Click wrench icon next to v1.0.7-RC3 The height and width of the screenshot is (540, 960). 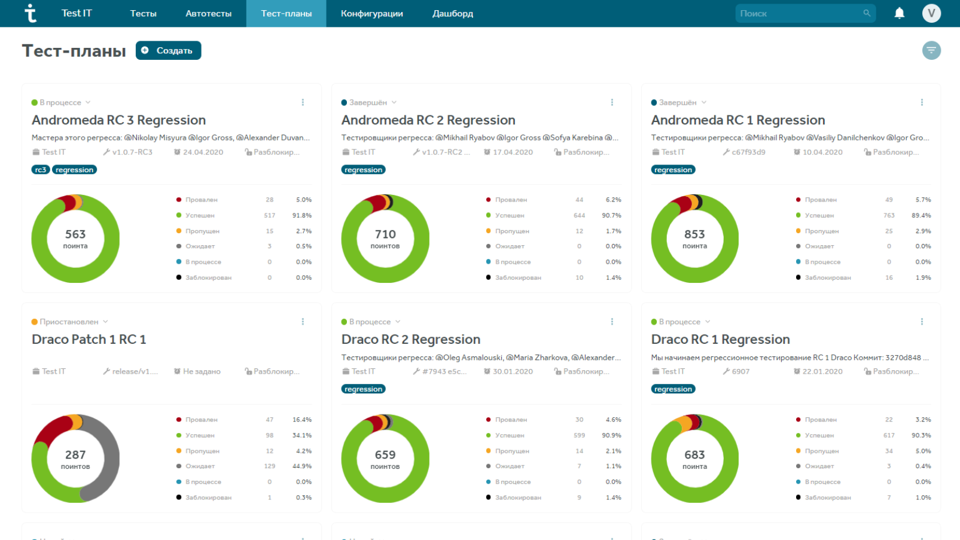pyautogui.click(x=106, y=152)
